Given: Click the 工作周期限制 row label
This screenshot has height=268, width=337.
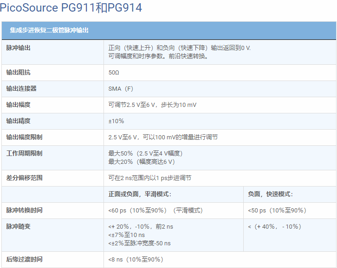Looking at the screenshot, I should (24, 154).
